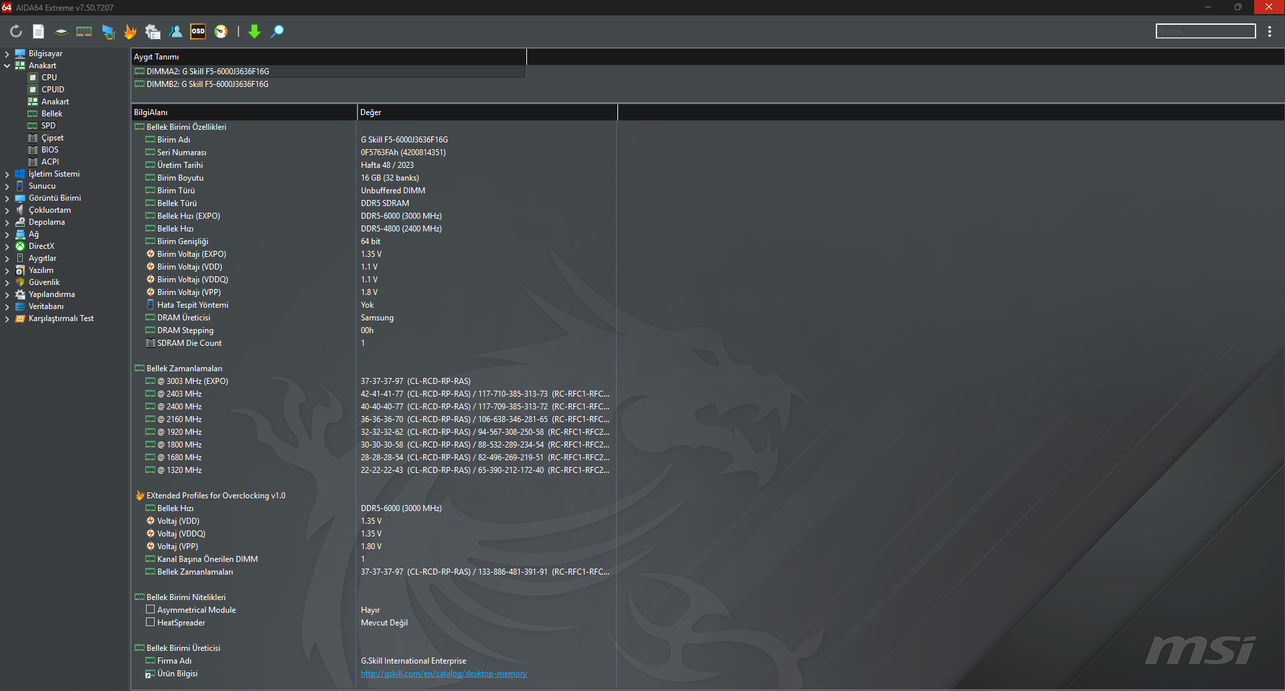Click the CPUID icon in the tree
Viewport: 1285px width, 691px height.
[33, 90]
